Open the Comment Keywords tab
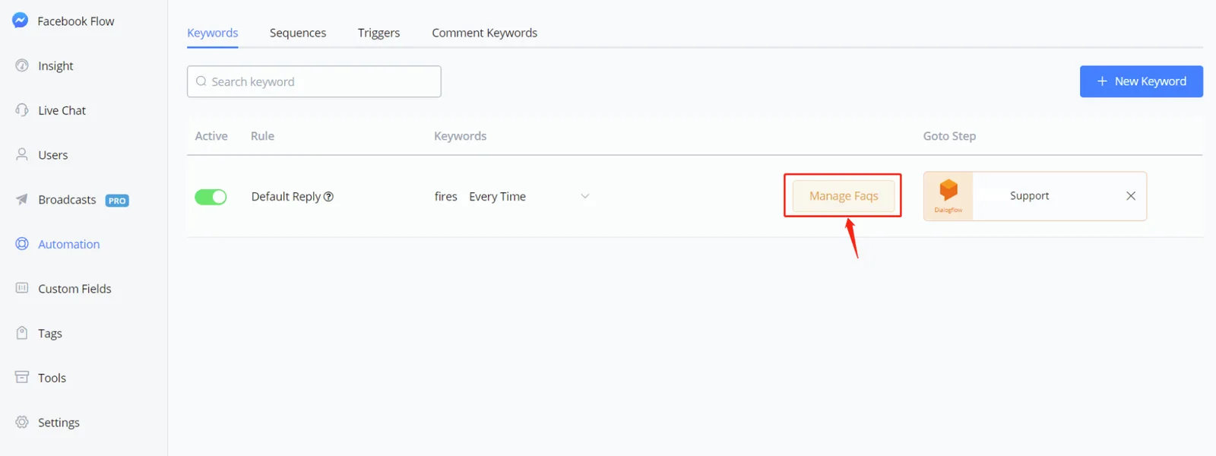 (484, 33)
